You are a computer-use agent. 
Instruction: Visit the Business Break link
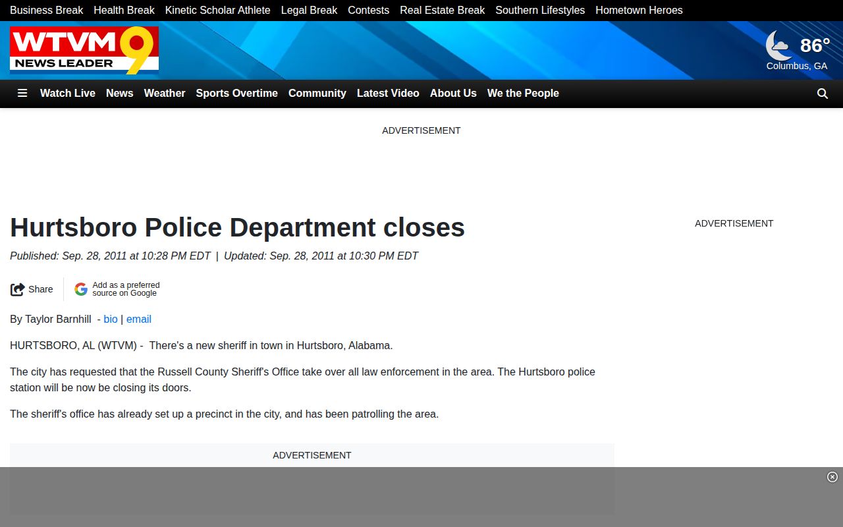coord(47,11)
